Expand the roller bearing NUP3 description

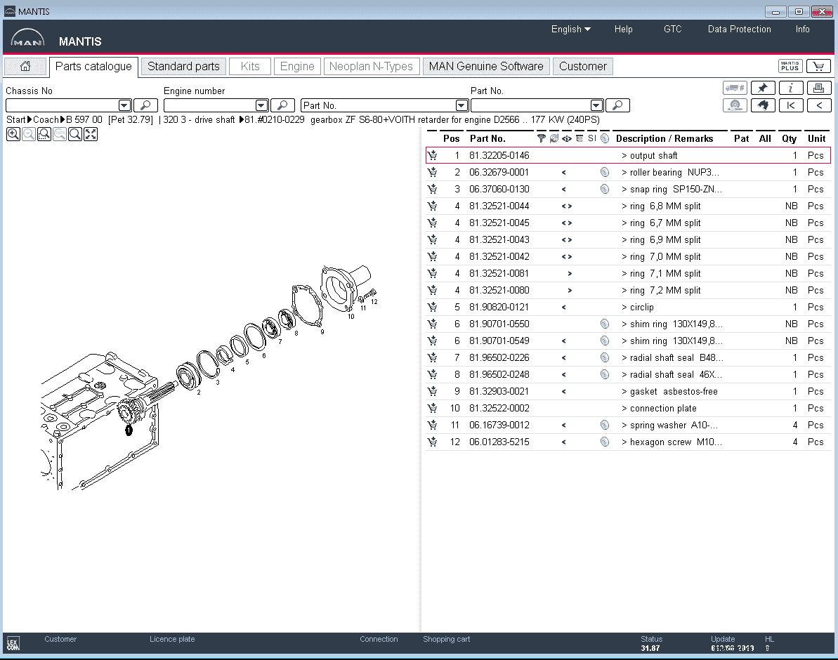pos(624,172)
